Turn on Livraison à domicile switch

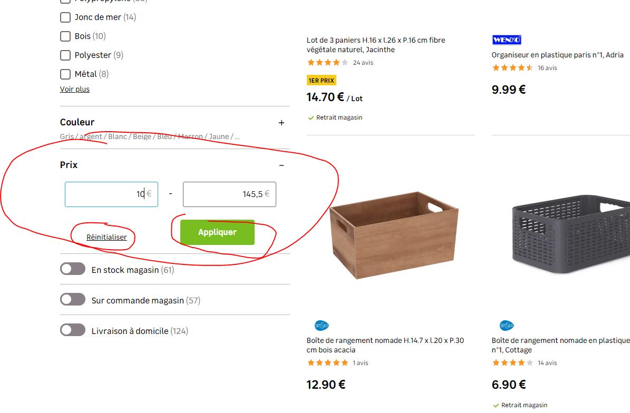click(73, 331)
